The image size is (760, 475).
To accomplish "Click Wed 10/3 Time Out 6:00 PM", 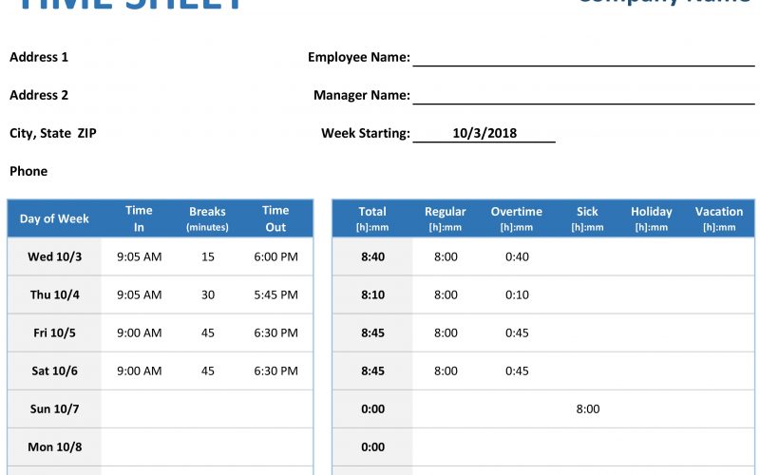I will coord(275,256).
